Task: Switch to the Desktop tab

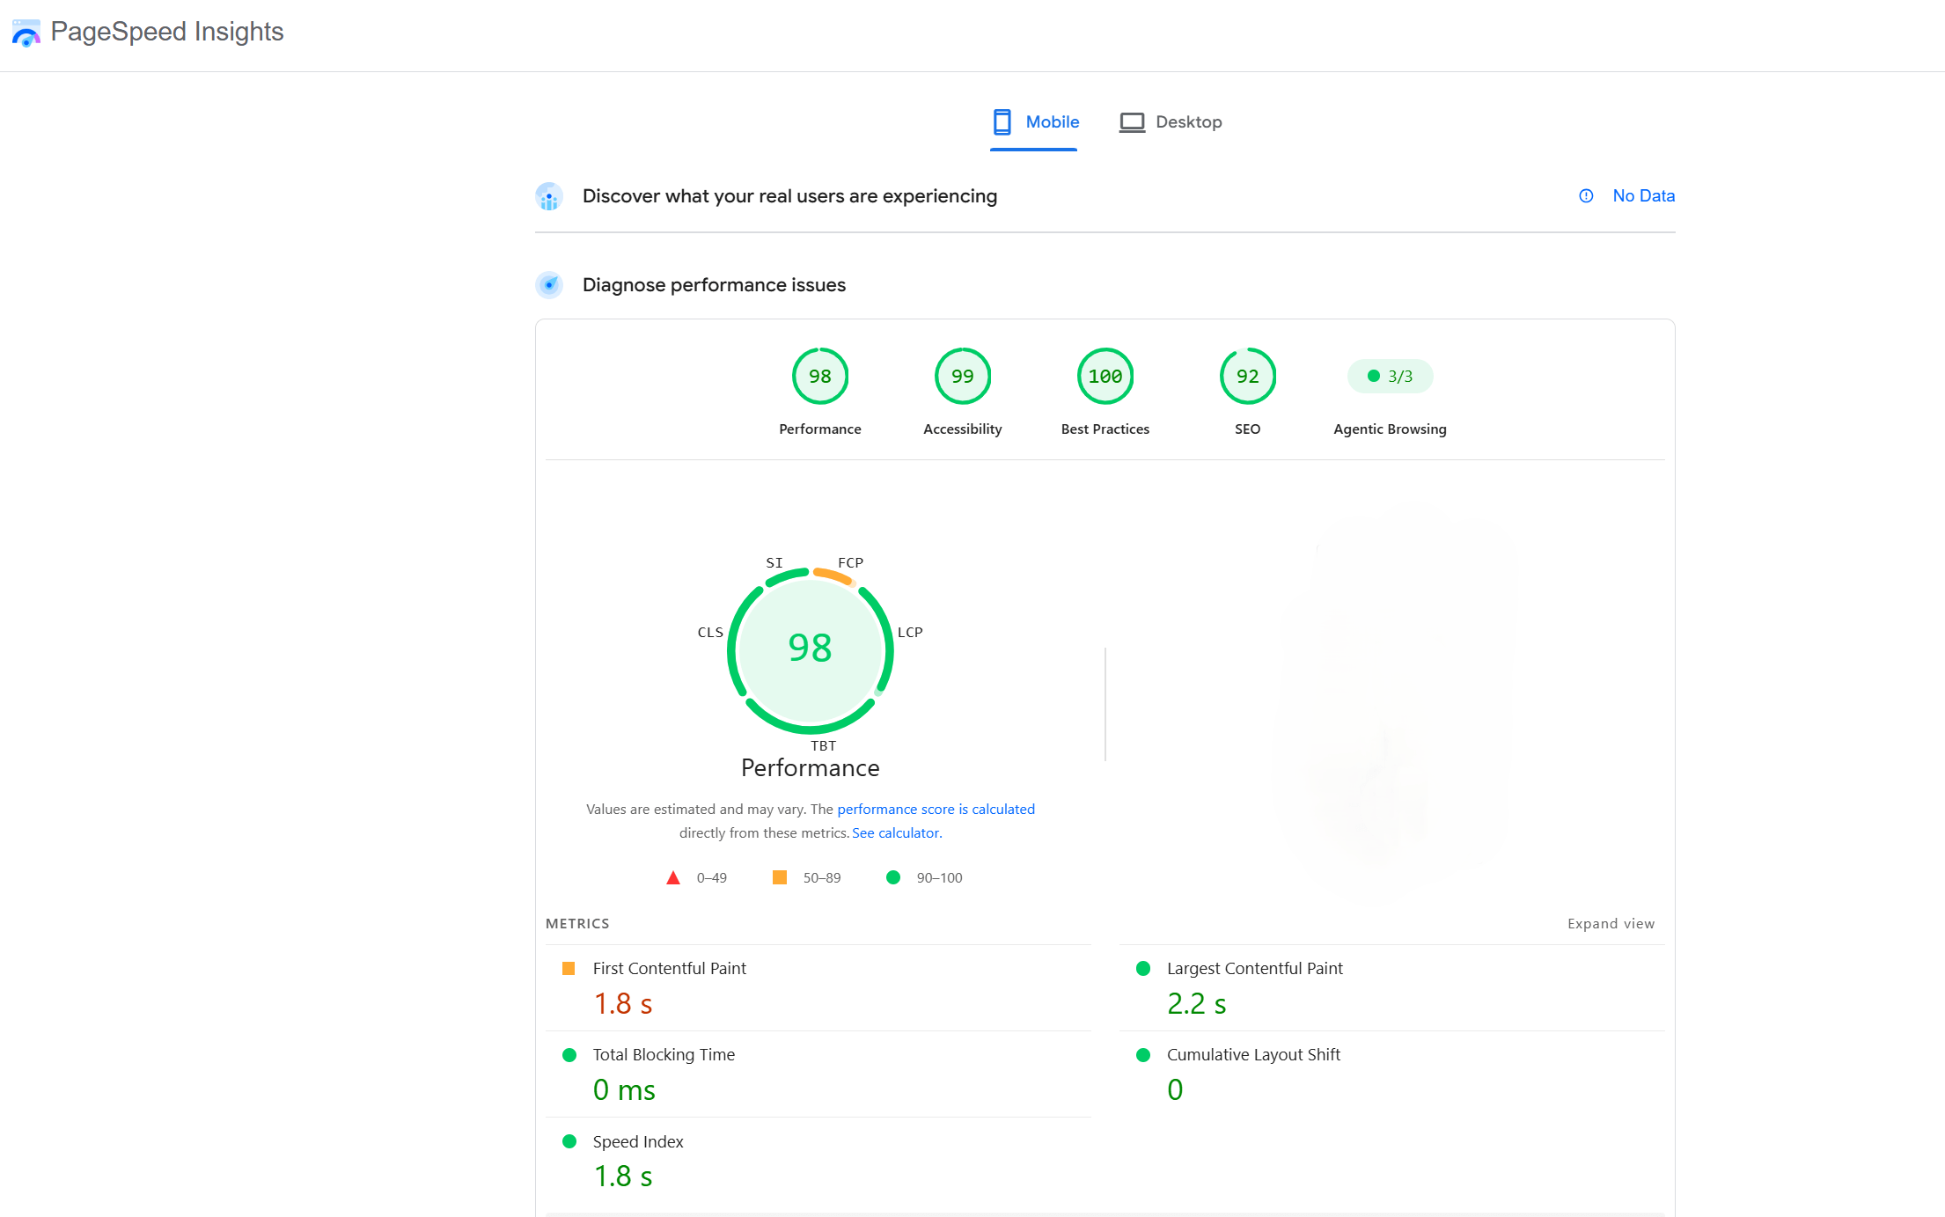Action: click(x=1171, y=122)
